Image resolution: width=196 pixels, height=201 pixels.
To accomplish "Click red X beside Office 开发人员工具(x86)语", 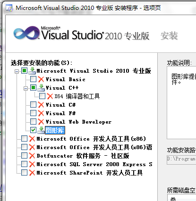I will 32,147.
